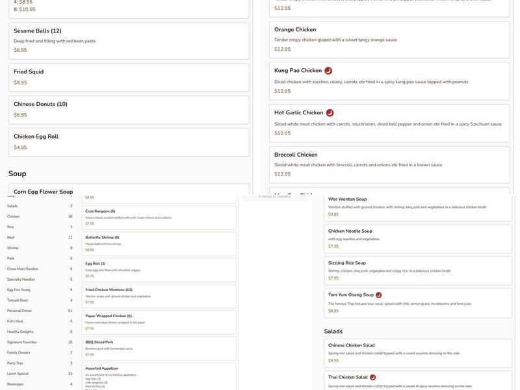The height and width of the screenshot is (390, 520).
Task: Select the Personal Dinner category
Action: click(19, 311)
